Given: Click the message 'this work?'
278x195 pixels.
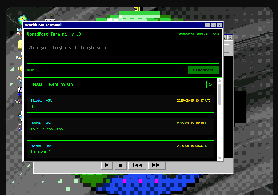Looking at the screenshot, I should 41,152.
